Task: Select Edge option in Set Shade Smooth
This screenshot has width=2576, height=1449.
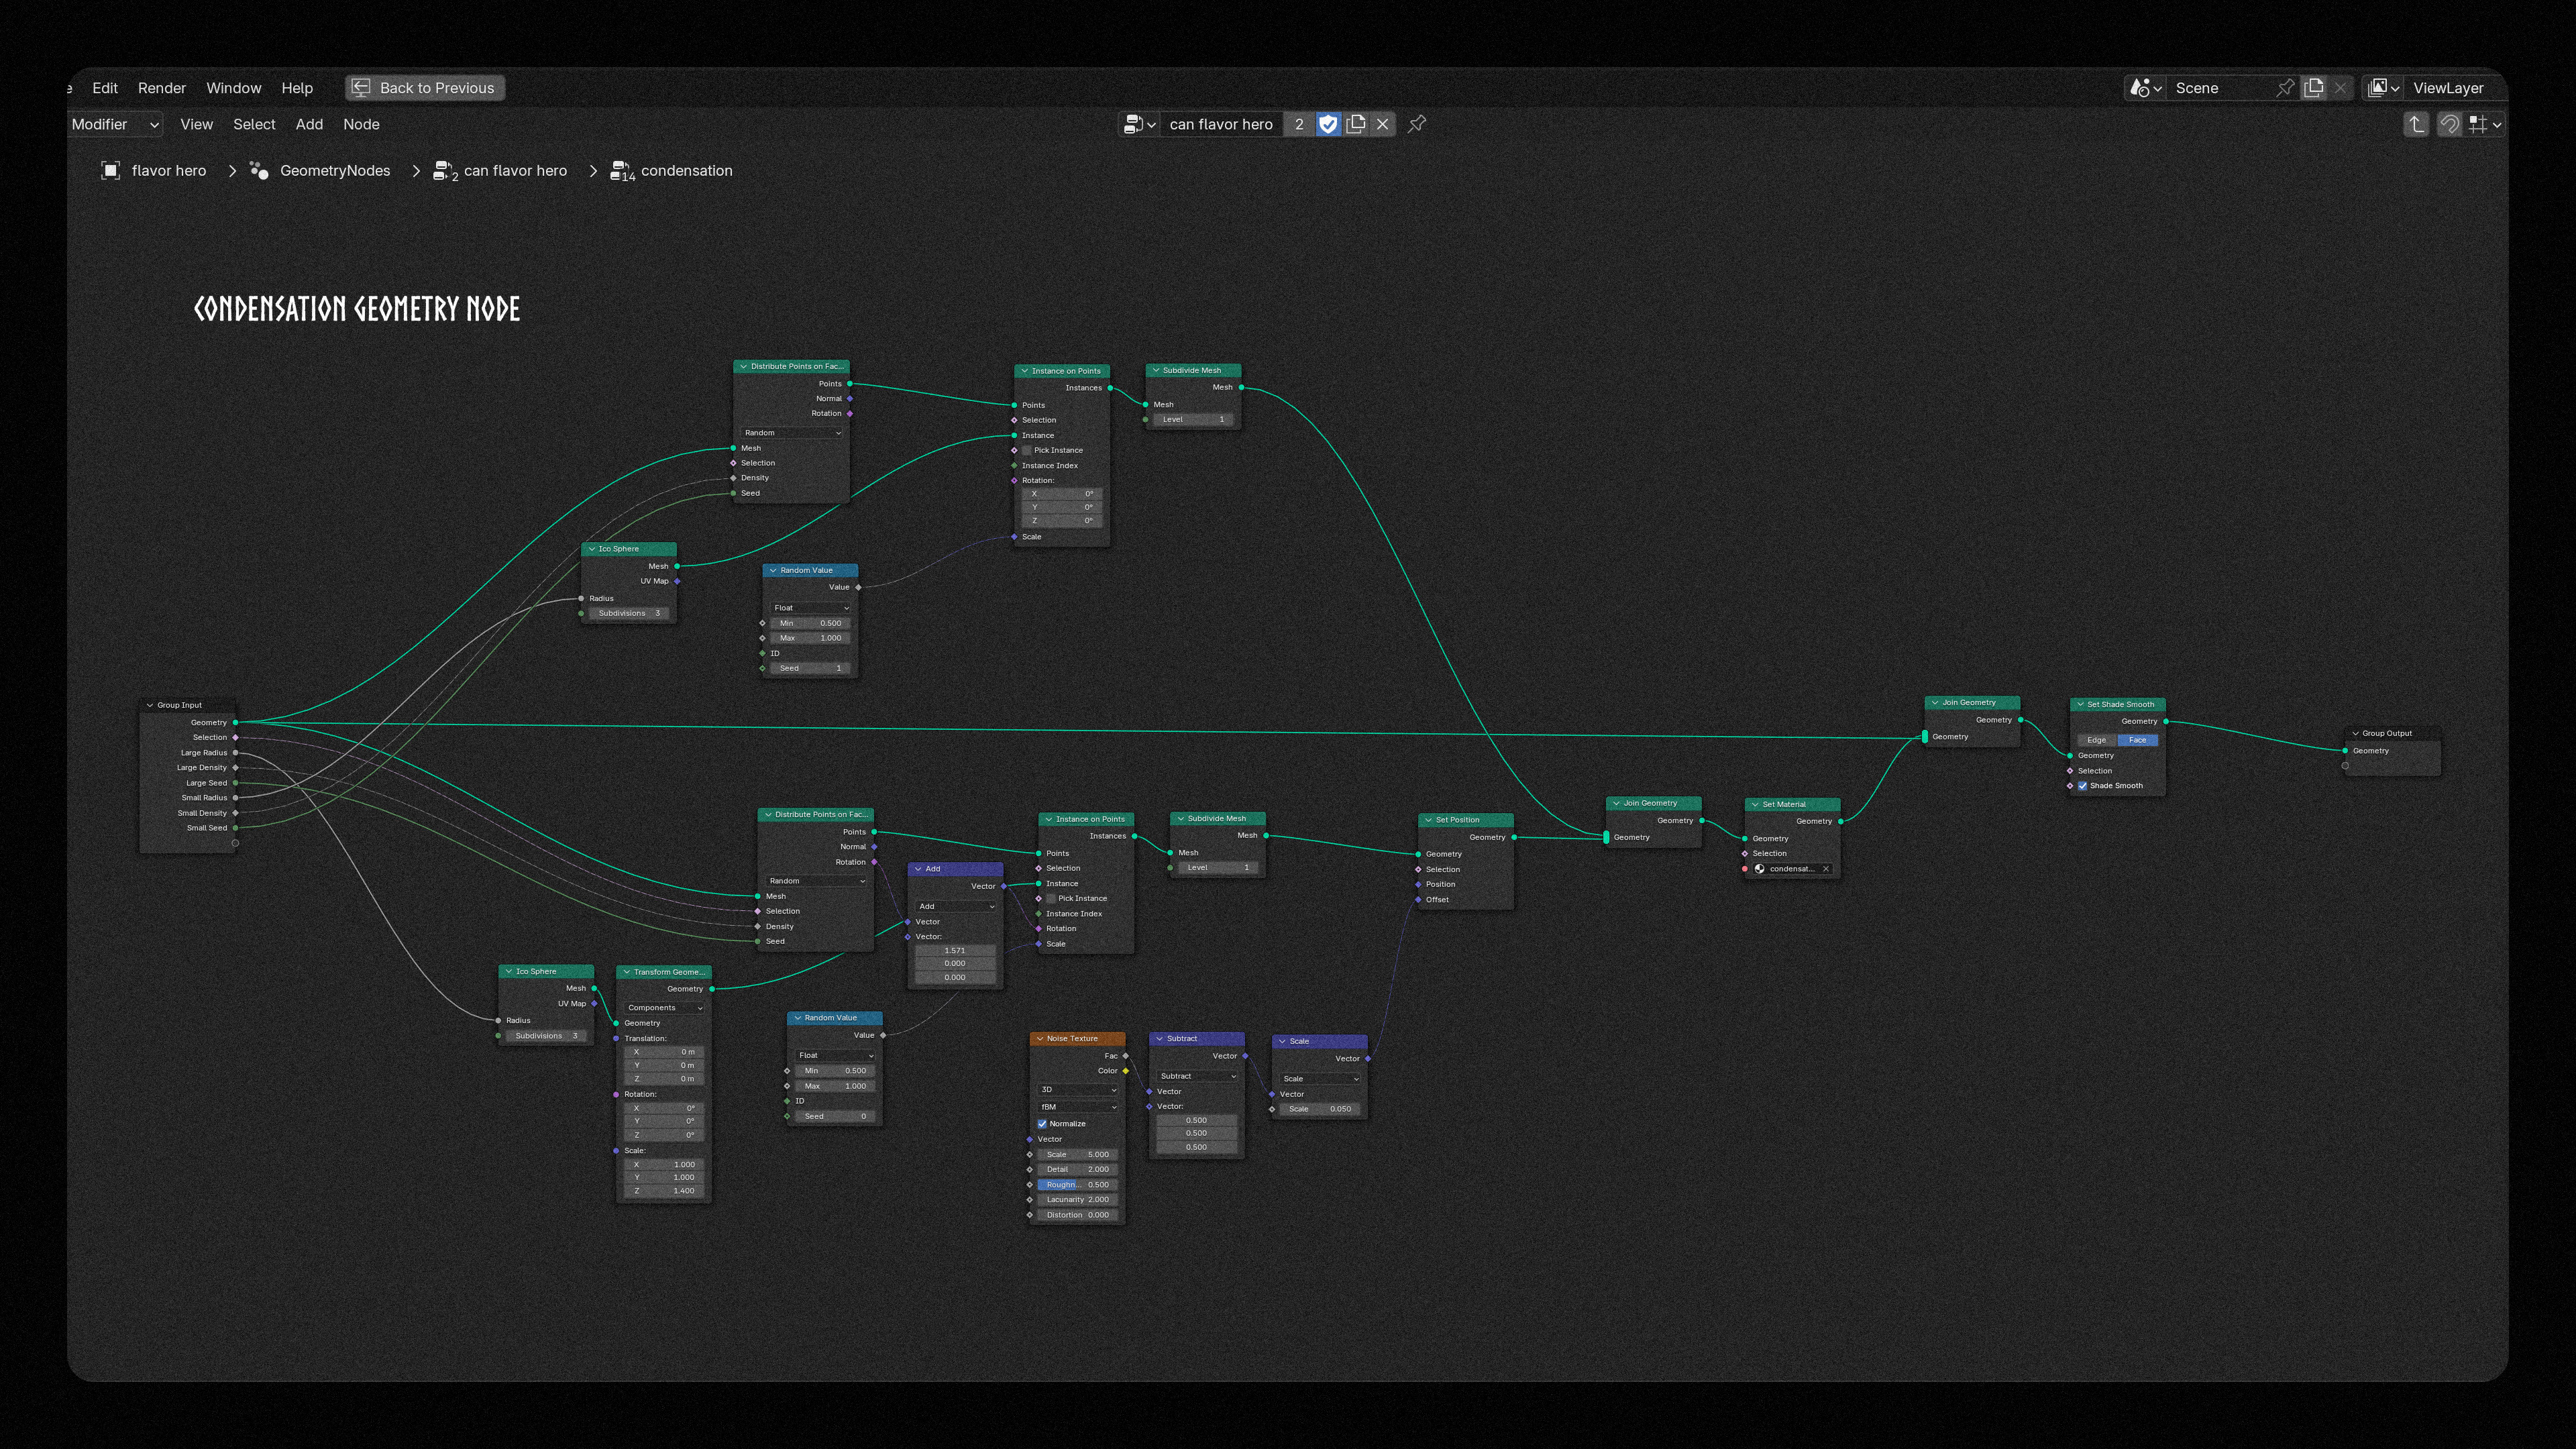Action: coord(2097,740)
